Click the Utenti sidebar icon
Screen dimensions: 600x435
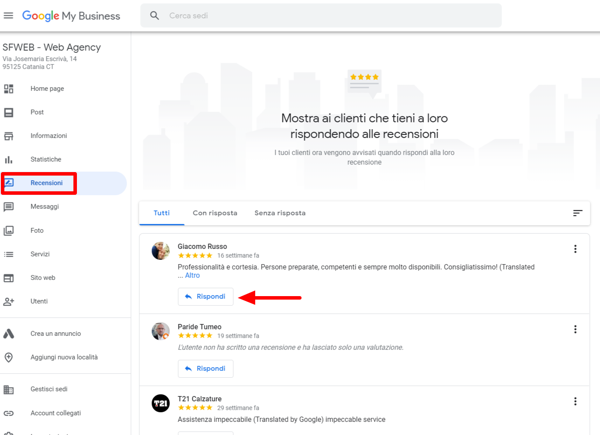(9, 301)
